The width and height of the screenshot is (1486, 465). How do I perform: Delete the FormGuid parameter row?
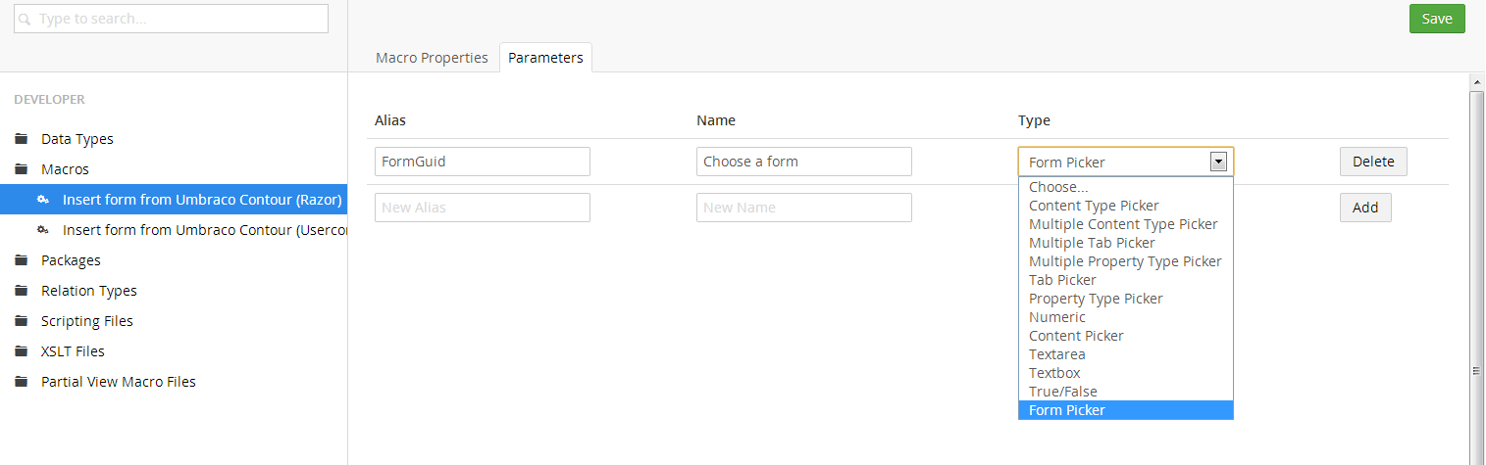pos(1373,162)
